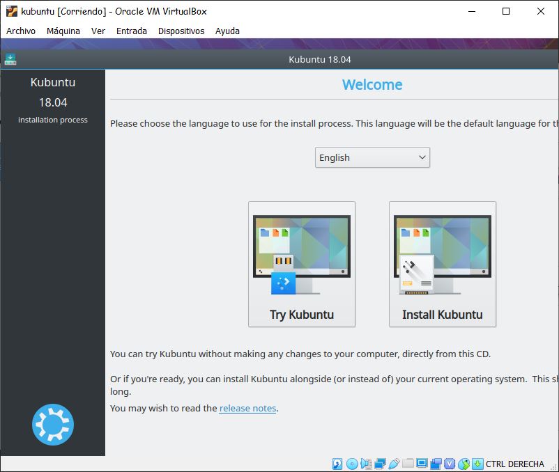Click the Try Kubuntu button
The image size is (559, 472).
[302, 264]
